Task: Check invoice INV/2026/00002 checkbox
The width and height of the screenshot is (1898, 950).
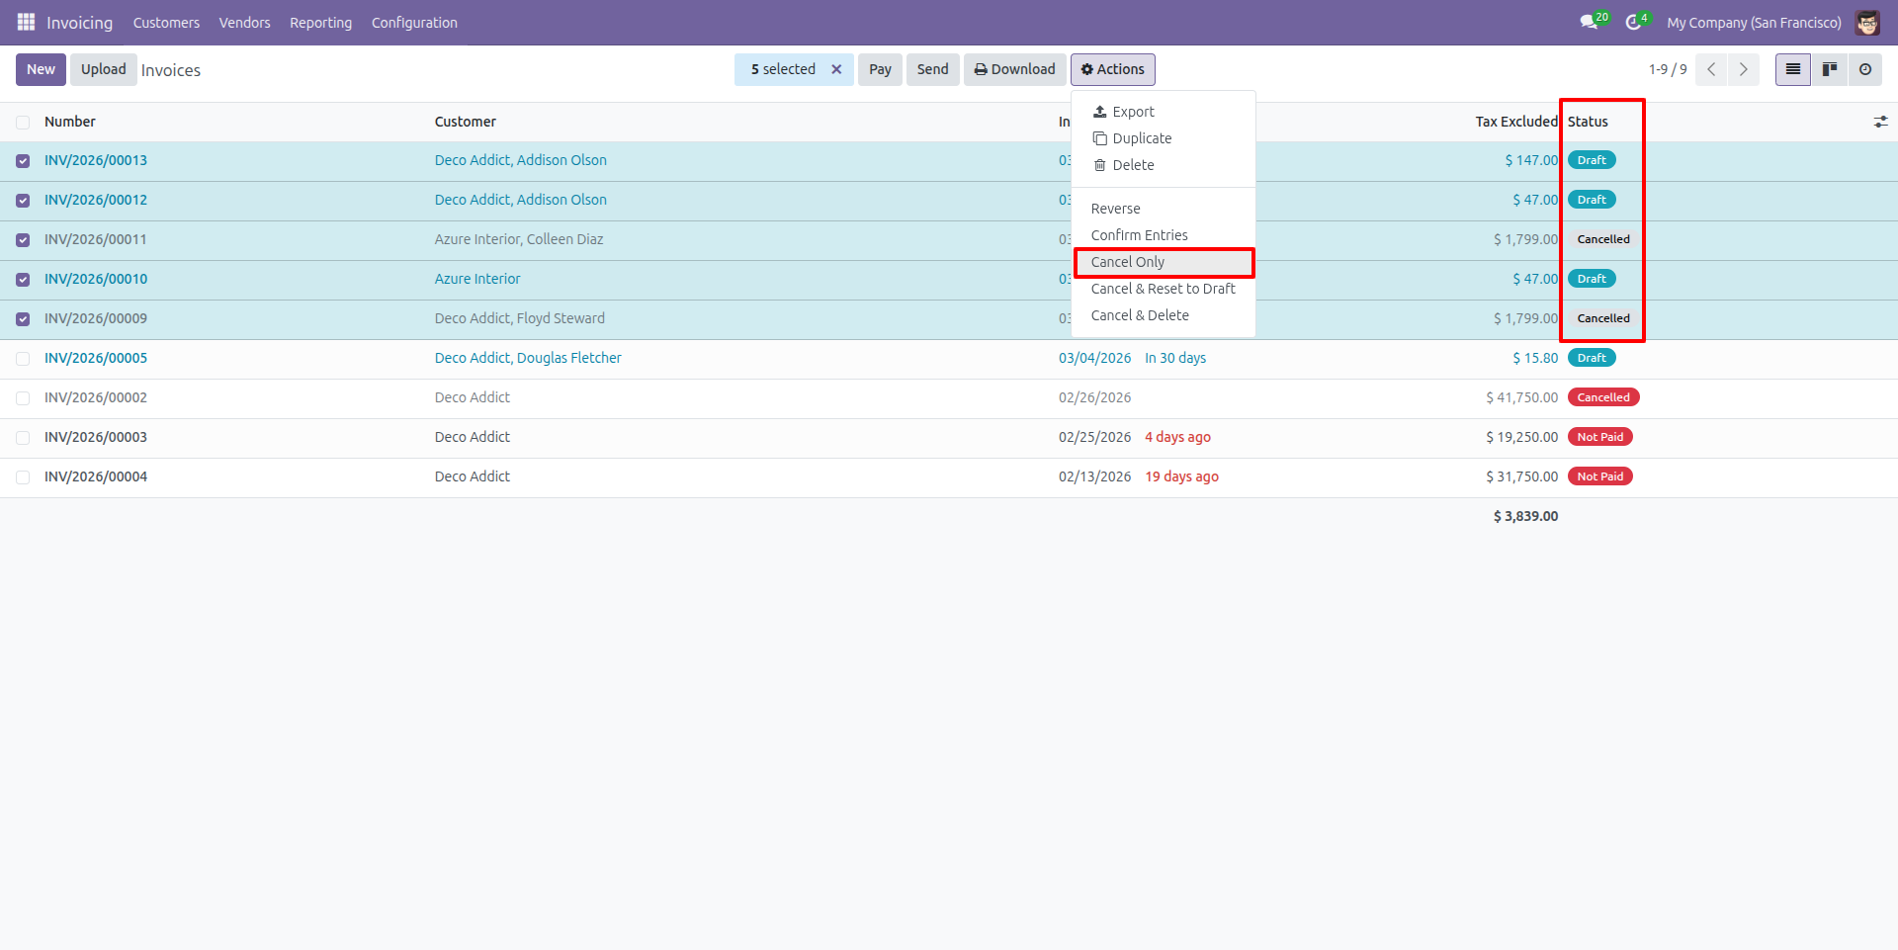Action: pyautogui.click(x=23, y=398)
